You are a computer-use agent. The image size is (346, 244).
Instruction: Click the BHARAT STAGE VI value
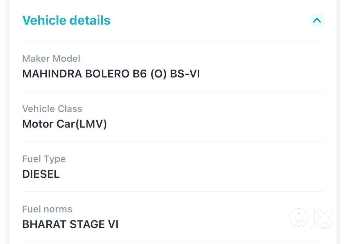coord(70,224)
